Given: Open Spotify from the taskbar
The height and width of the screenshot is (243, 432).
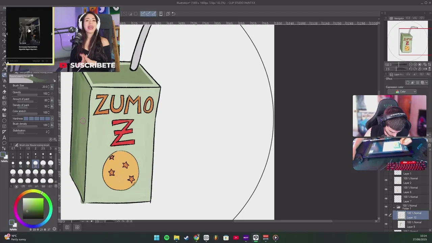Looking at the screenshot, I should 167,238.
